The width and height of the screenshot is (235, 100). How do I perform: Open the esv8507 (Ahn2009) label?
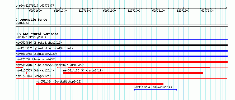[x=70, y=65]
